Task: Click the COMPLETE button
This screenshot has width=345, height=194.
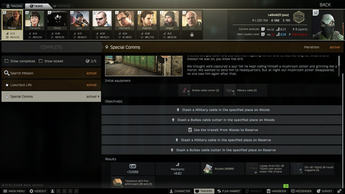Action: pos(51,47)
